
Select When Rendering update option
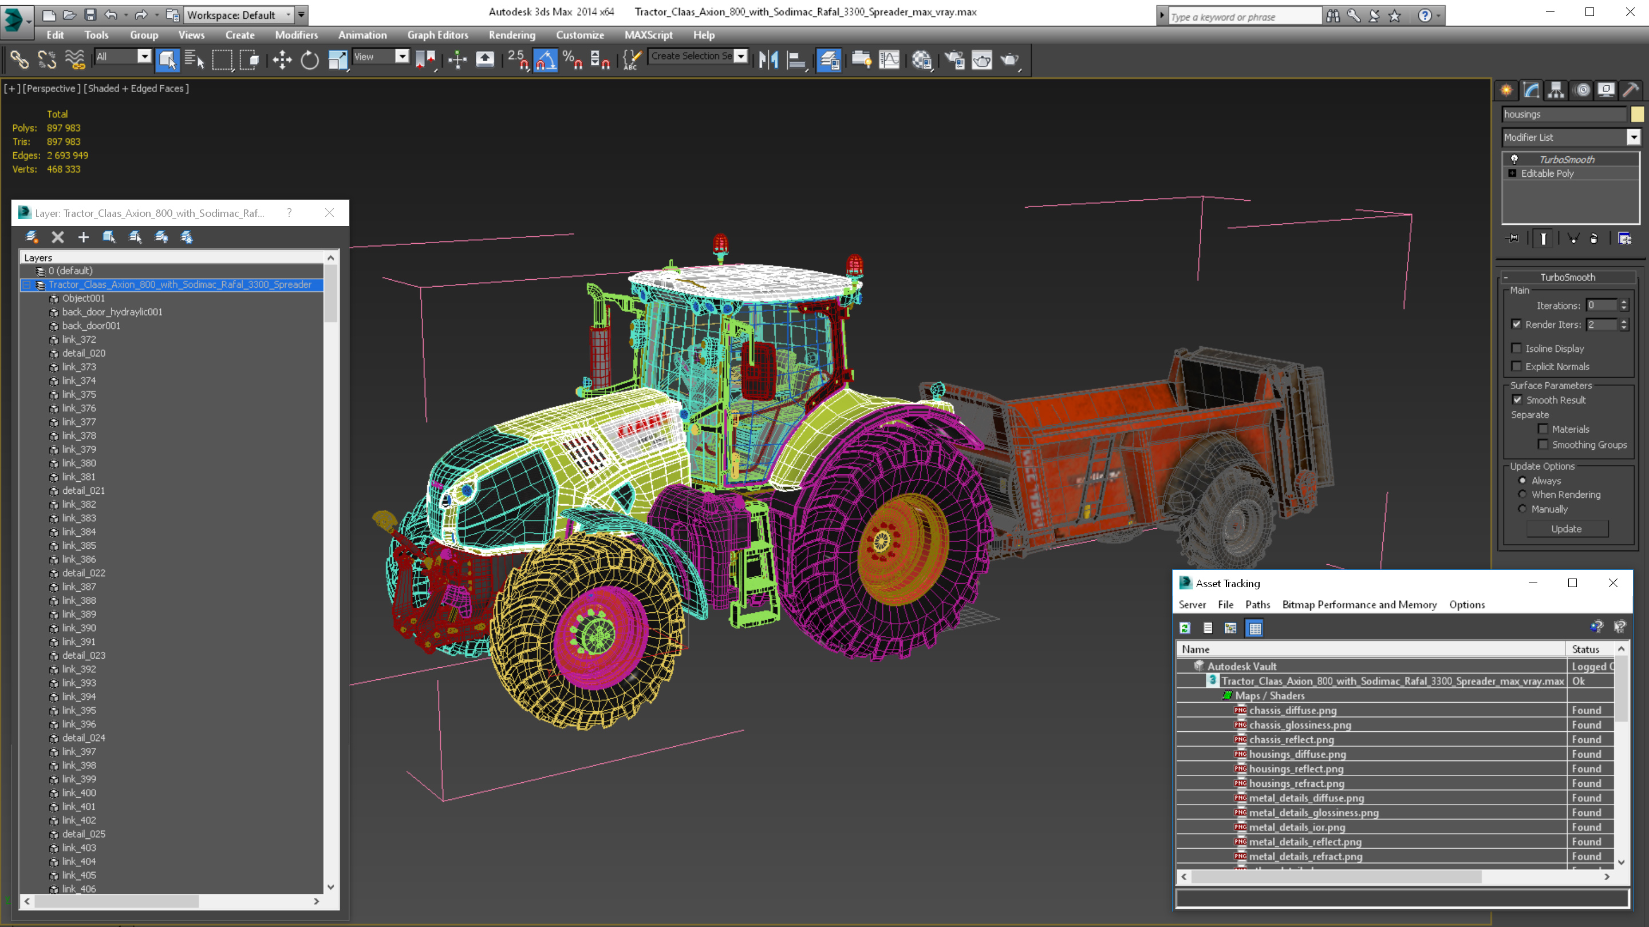tap(1523, 494)
